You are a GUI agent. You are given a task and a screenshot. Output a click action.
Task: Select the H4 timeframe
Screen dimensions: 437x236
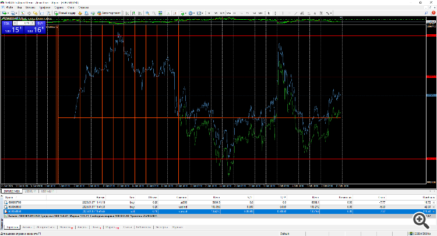[241, 13]
